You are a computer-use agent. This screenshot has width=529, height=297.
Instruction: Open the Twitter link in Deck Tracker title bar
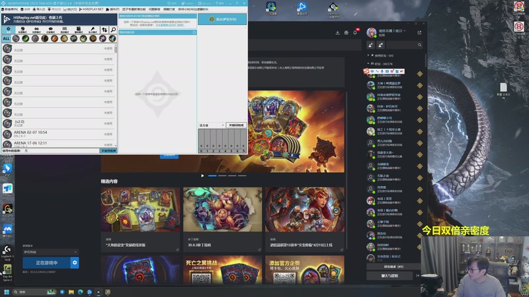pyautogui.click(x=188, y=3)
